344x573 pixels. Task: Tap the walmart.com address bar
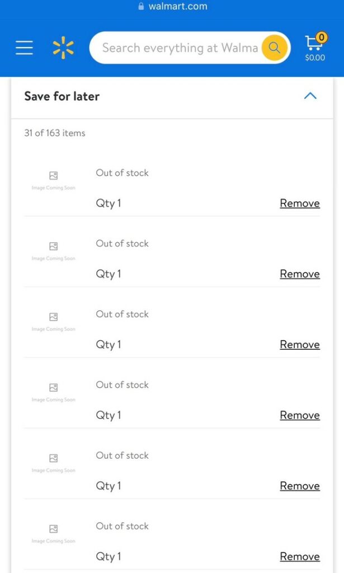178,7
